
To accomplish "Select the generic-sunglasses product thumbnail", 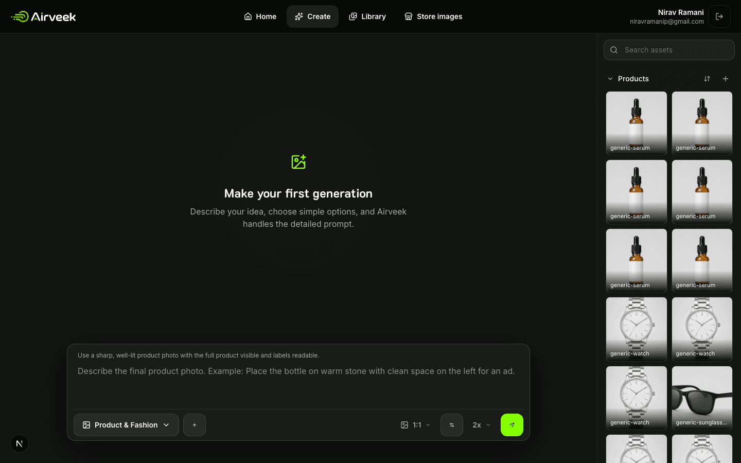I will [x=702, y=398].
